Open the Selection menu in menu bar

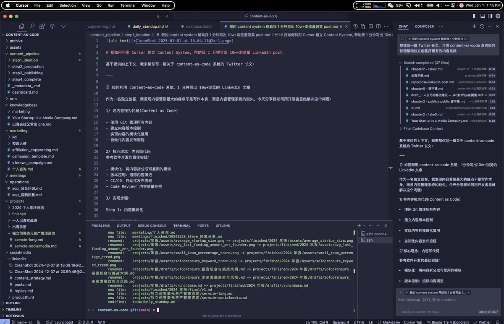[67, 5]
